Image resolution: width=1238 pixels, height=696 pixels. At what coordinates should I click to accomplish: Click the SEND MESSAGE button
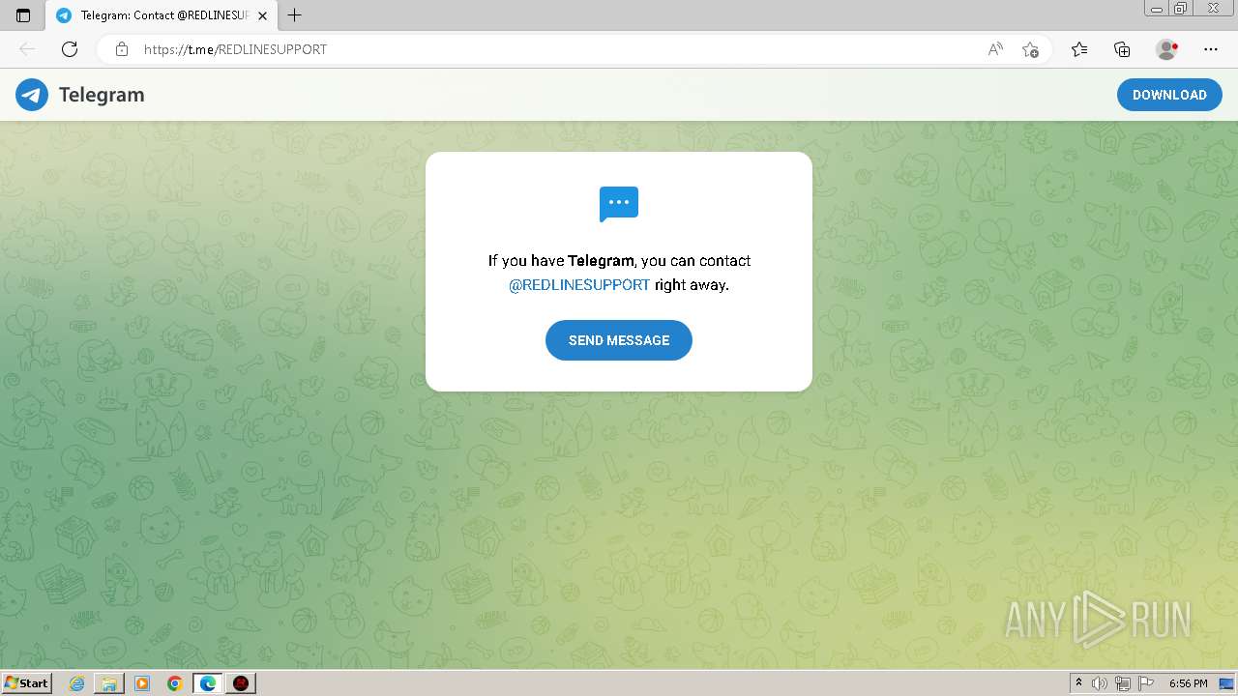click(x=619, y=340)
